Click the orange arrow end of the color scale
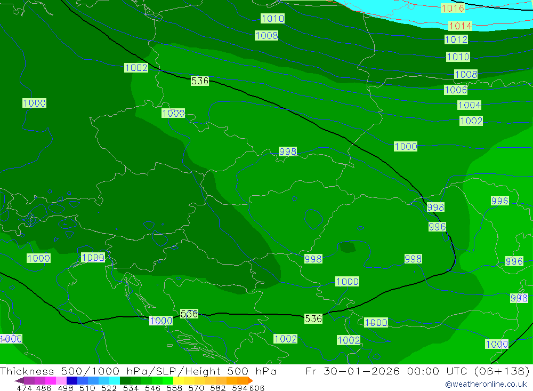 click(251, 380)
